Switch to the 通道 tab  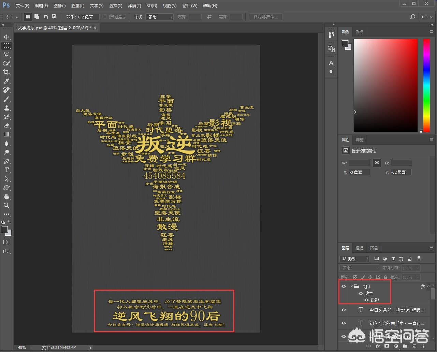pos(360,248)
